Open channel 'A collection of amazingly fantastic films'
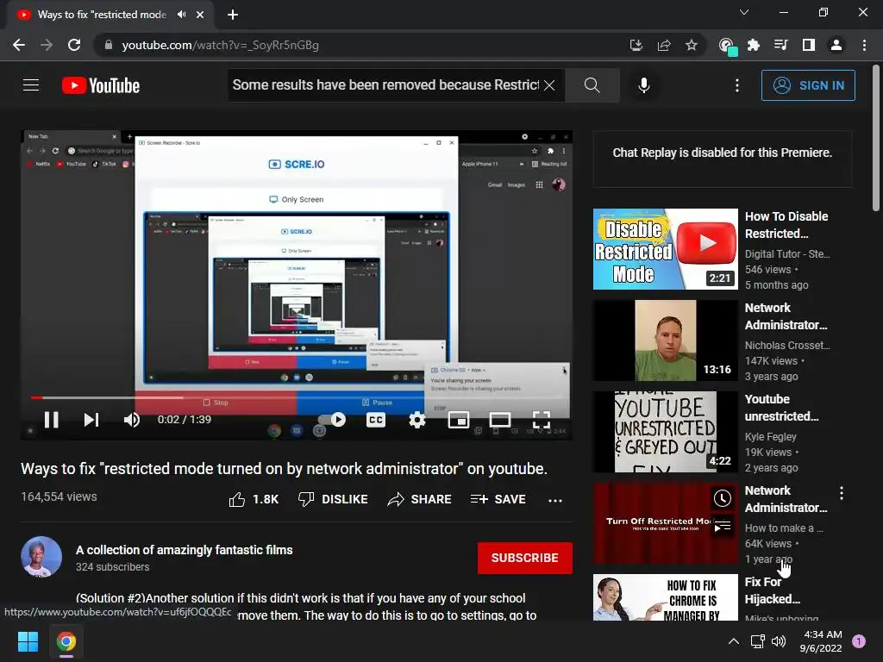 click(185, 550)
